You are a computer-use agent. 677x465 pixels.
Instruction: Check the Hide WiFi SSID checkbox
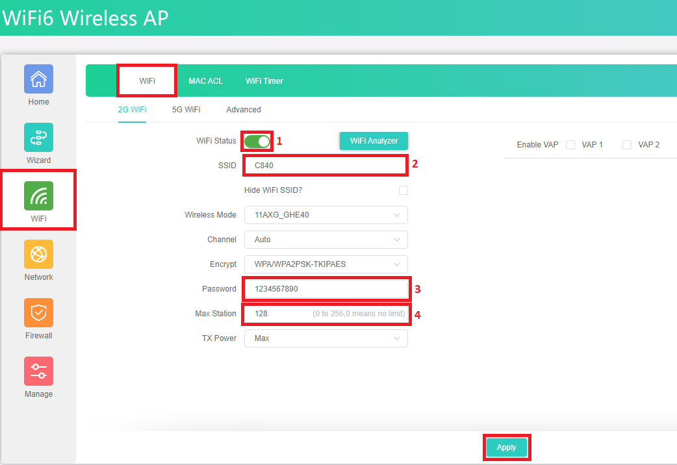403,190
